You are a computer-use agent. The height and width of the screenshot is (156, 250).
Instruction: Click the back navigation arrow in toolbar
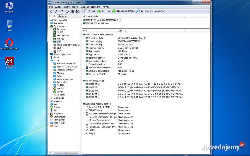click(51, 11)
